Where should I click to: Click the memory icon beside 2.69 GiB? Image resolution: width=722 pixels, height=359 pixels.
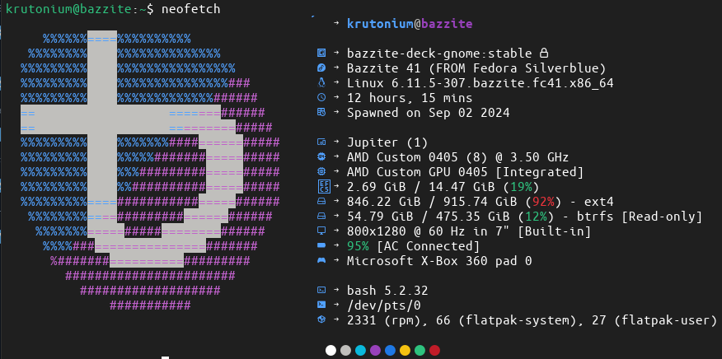tap(324, 186)
